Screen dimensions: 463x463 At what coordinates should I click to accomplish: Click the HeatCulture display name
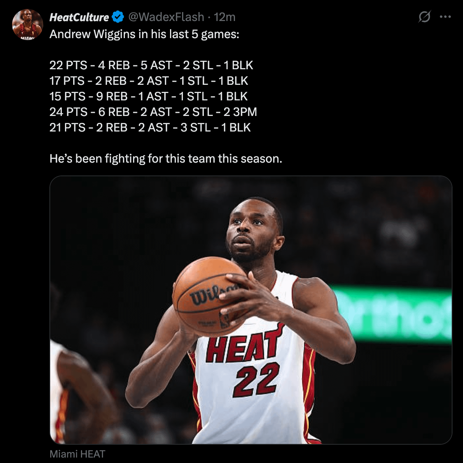(79, 17)
